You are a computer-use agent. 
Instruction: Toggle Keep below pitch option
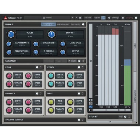click(49, 24)
